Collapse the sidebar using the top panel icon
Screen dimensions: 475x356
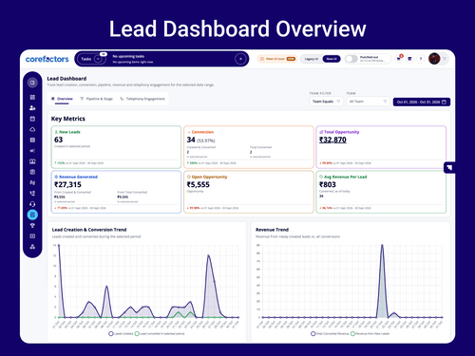[32, 83]
